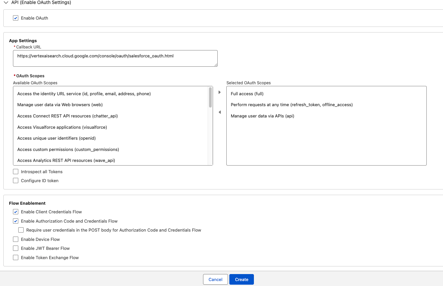
Task: Click inside the Callback URL field
Action: pyautogui.click(x=115, y=58)
